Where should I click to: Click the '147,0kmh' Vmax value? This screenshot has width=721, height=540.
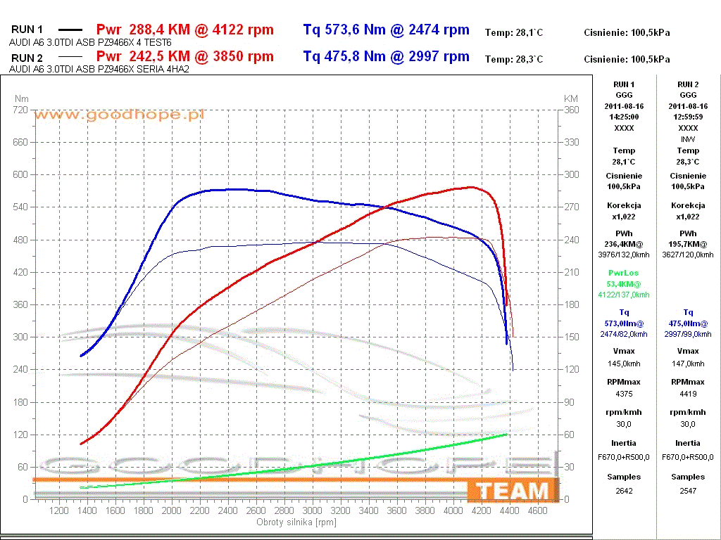688,364
